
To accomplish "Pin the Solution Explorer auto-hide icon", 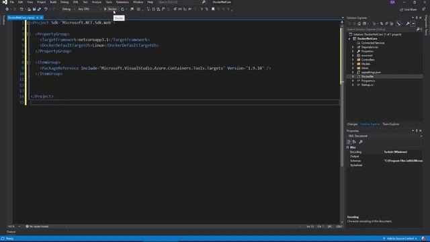I will coord(417,18).
